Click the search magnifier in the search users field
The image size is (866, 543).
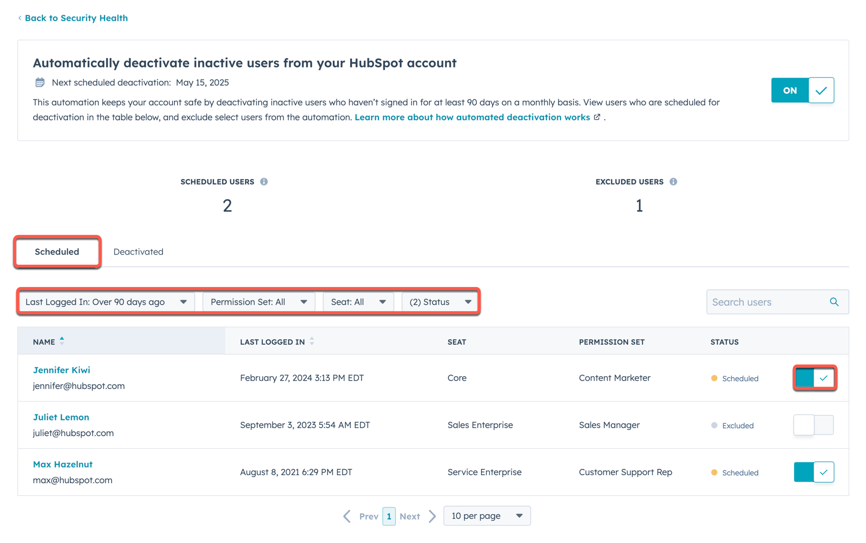coord(834,302)
